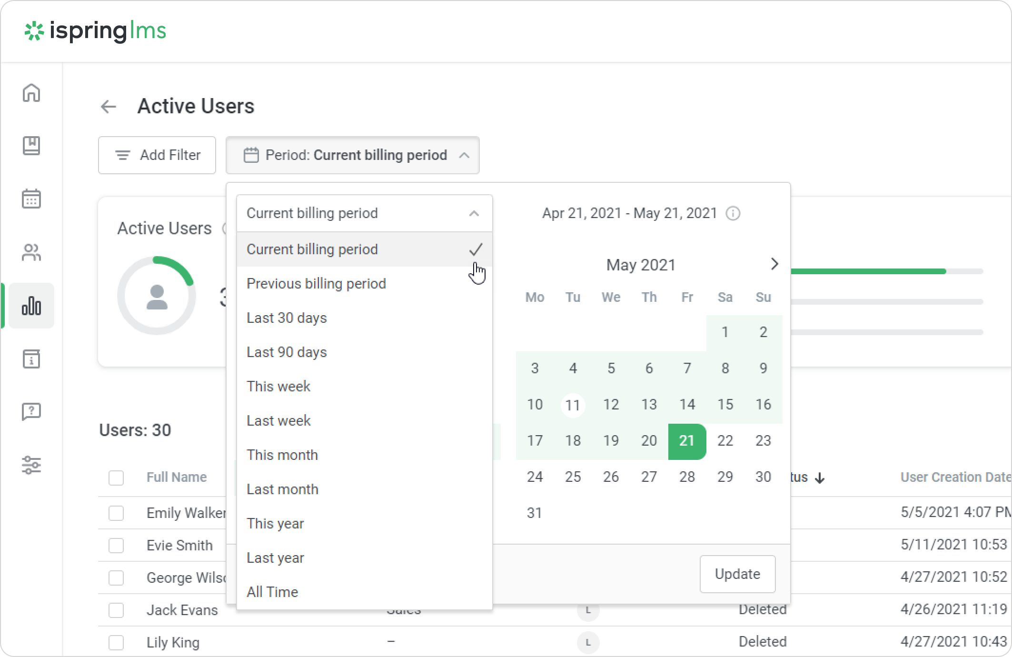
Task: Click the Add Filter button
Action: pos(157,155)
